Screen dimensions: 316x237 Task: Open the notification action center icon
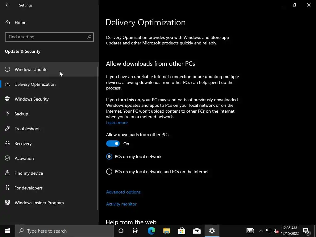click(306, 231)
